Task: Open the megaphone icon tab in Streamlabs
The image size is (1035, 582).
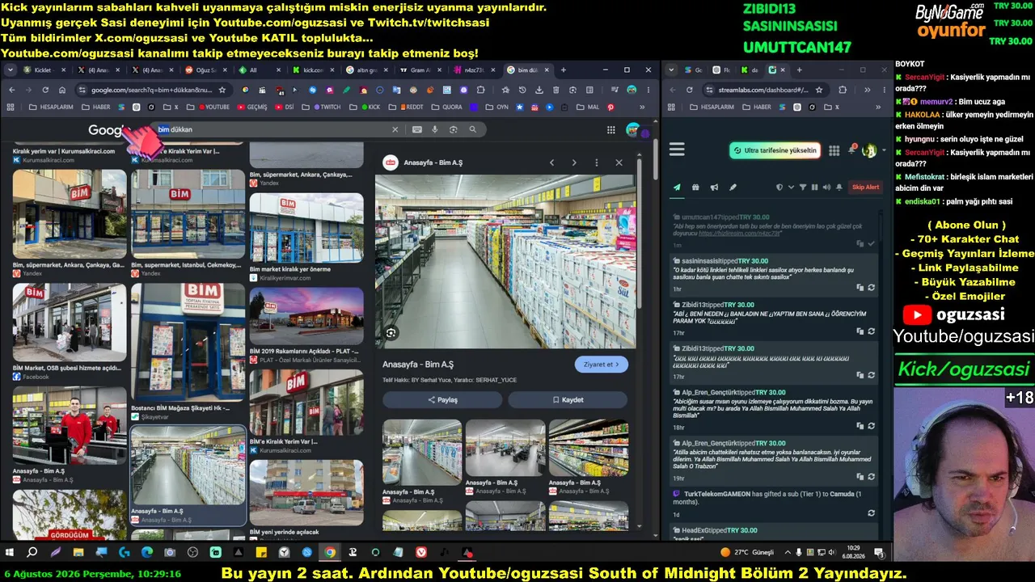Action: pyautogui.click(x=714, y=188)
